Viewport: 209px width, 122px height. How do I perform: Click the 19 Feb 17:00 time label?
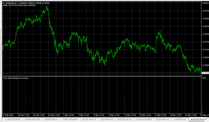[x=24, y=115]
